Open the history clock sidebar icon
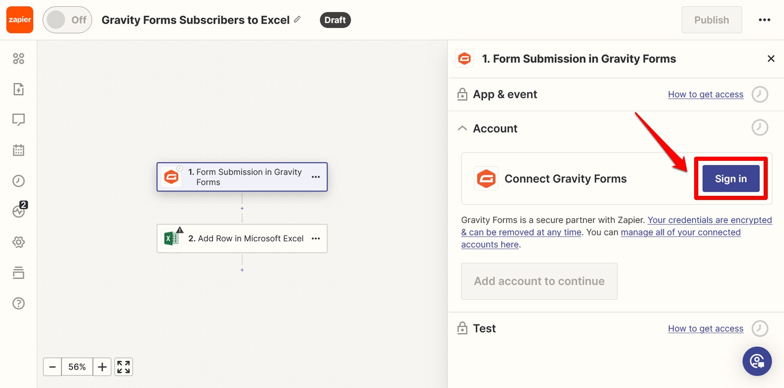The height and width of the screenshot is (388, 784). point(18,181)
